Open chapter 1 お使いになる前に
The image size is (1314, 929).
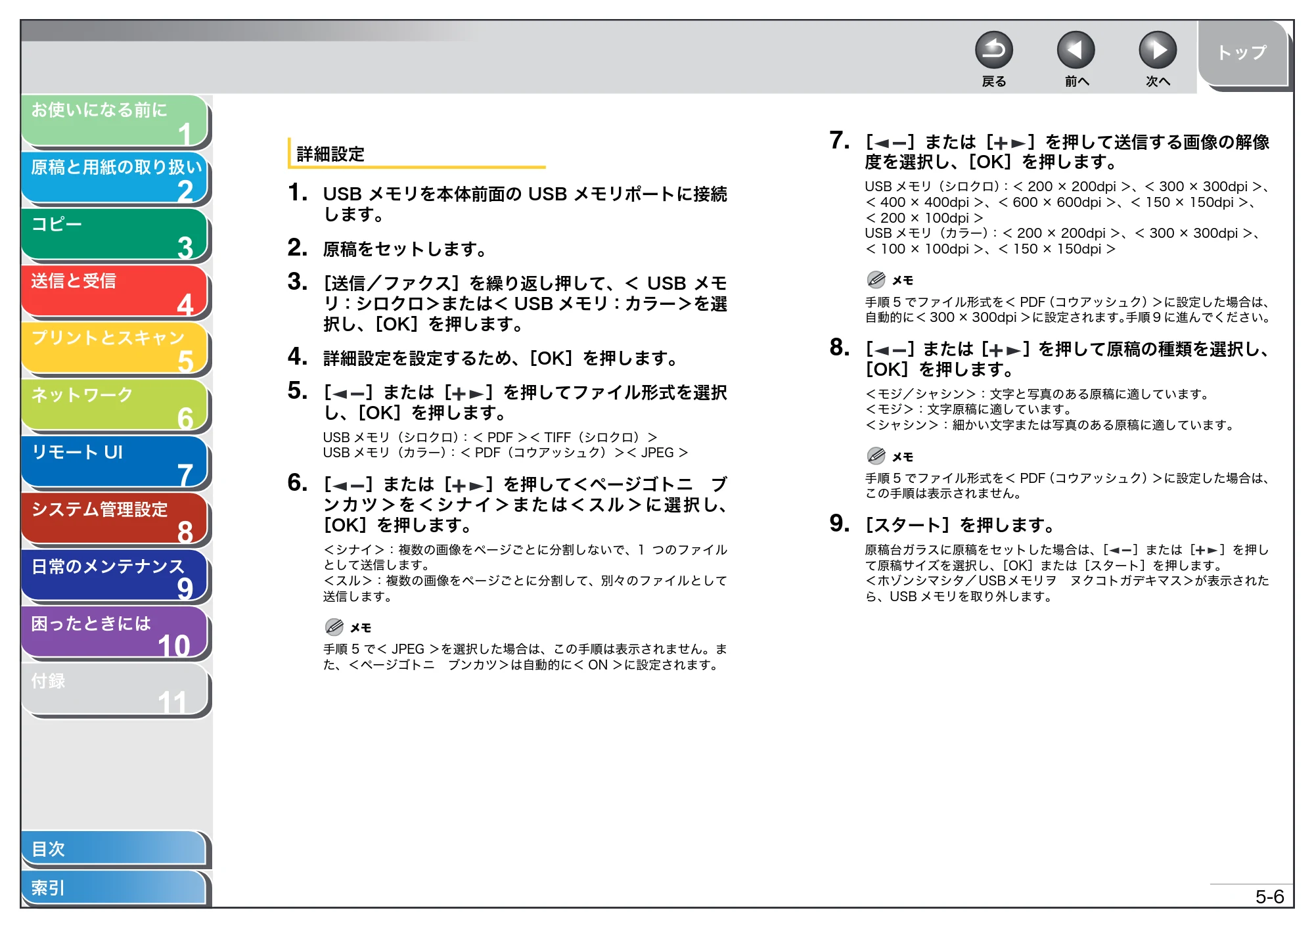(115, 121)
